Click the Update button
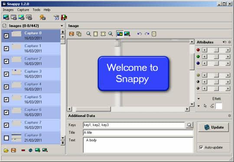Image resolution: width=234 pixels, height=162 pixels. tap(214, 127)
